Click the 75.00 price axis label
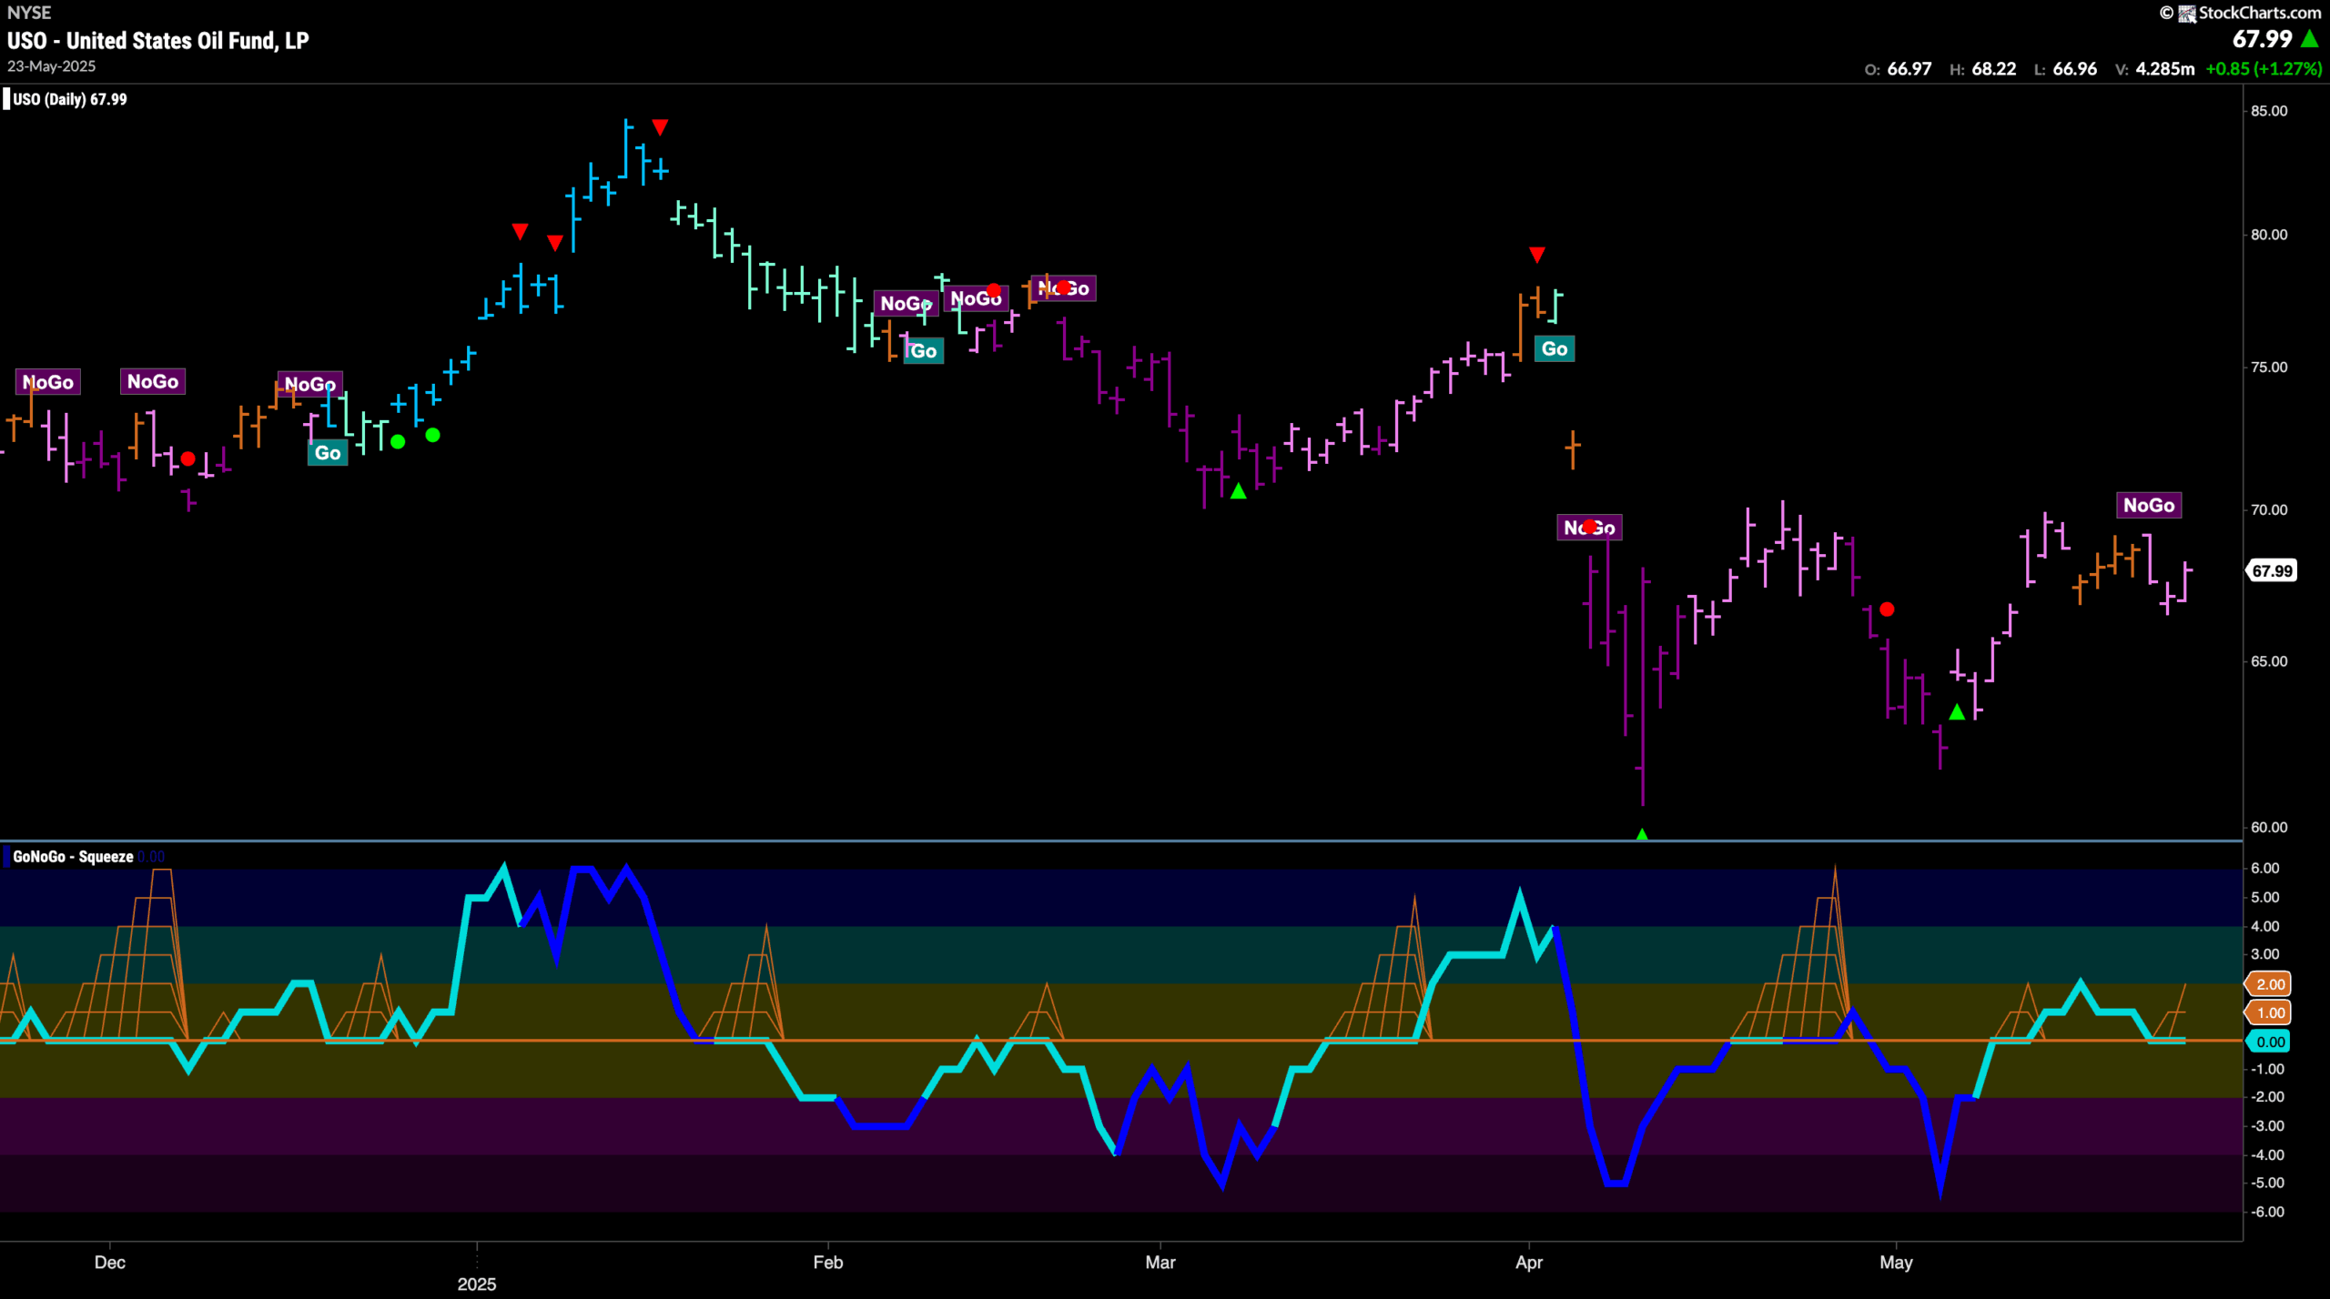 [2269, 368]
